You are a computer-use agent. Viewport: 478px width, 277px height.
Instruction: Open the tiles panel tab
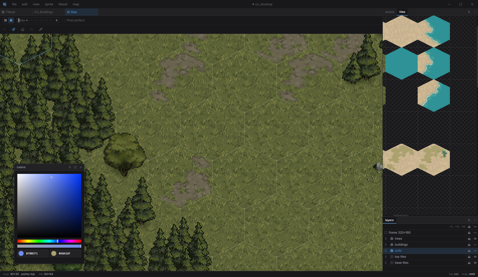pyautogui.click(x=402, y=12)
